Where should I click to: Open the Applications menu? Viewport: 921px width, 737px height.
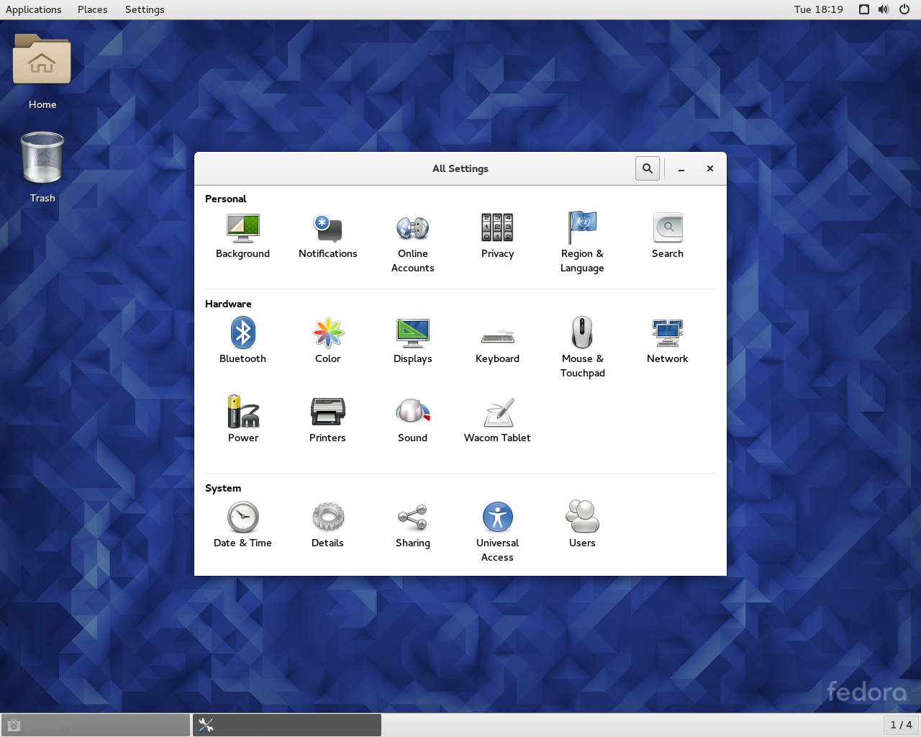coord(34,9)
